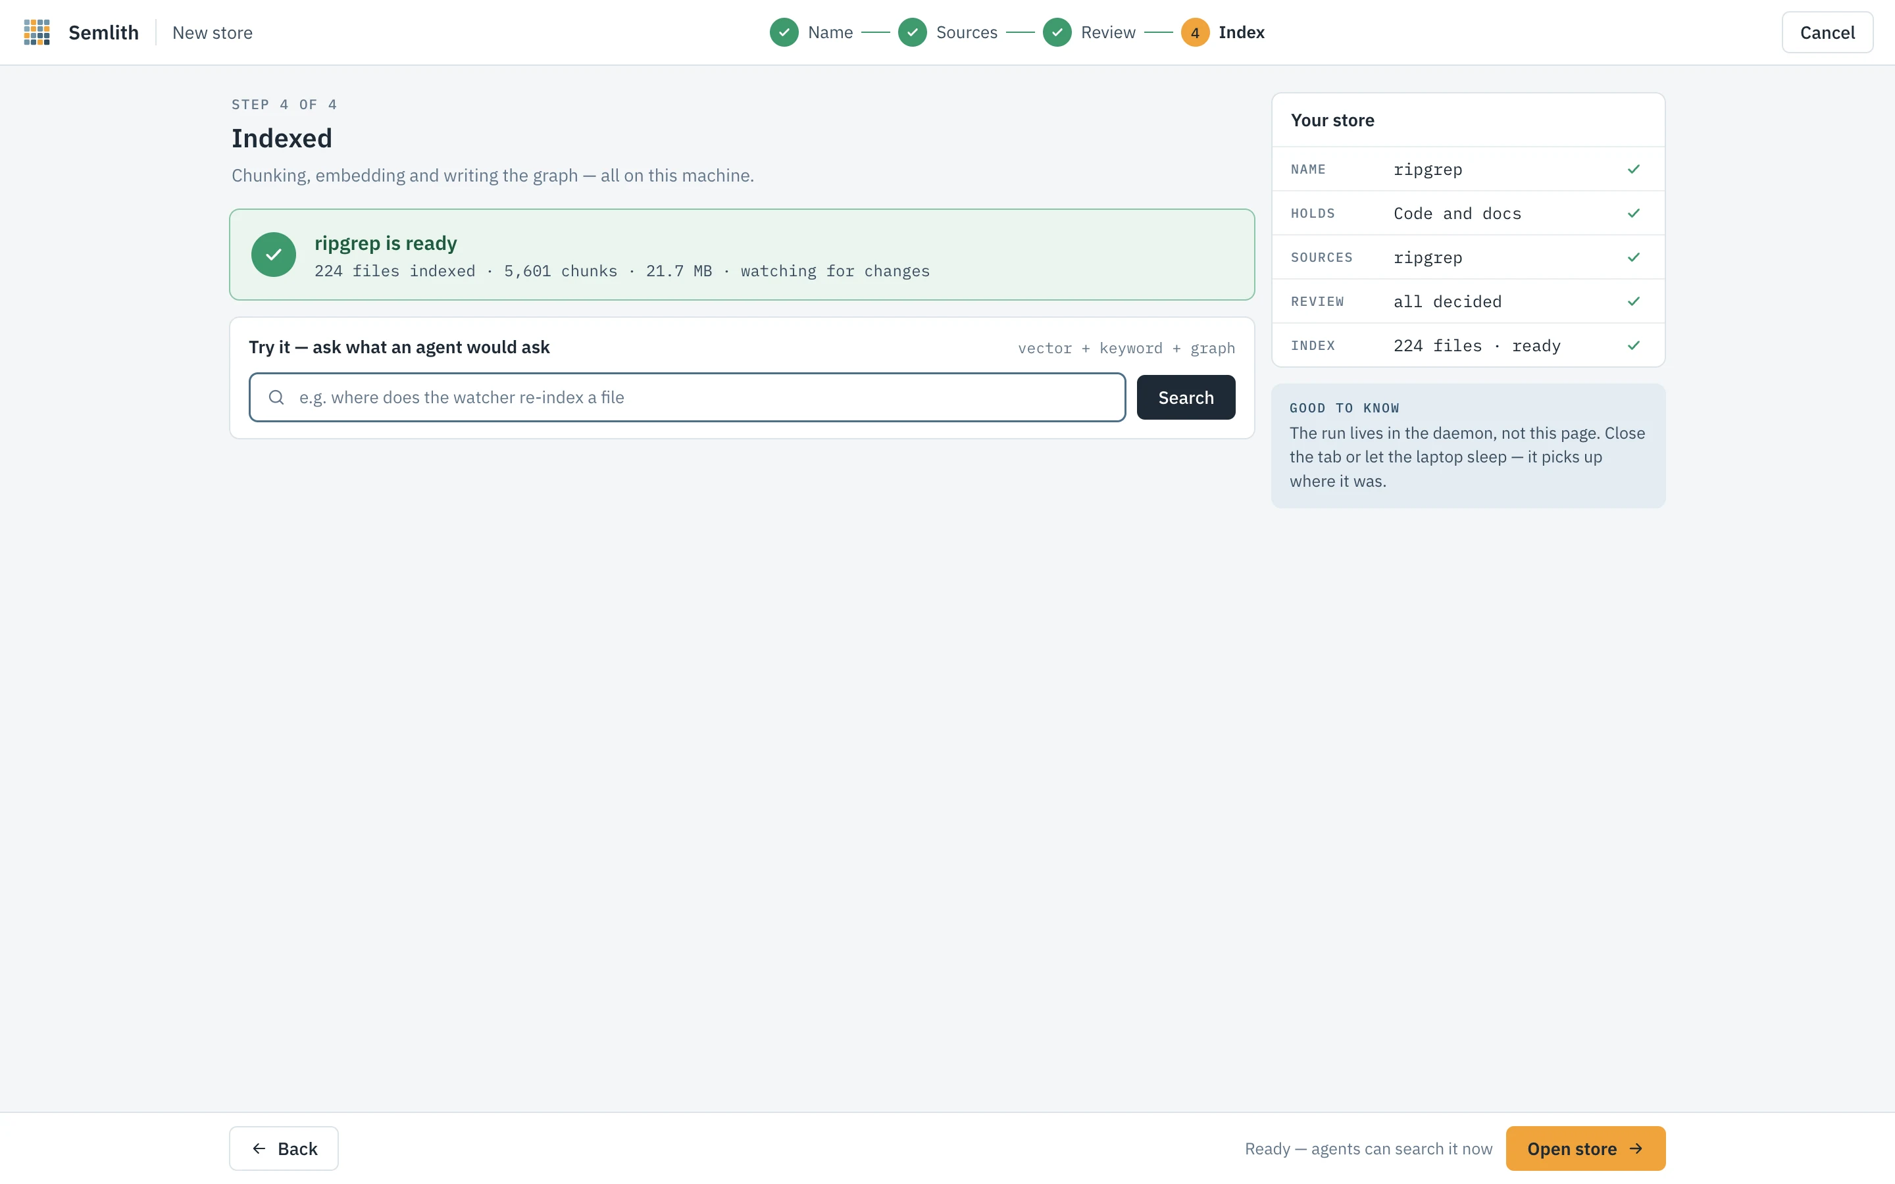
Task: Click the orange number 4 step badge
Action: (x=1195, y=32)
